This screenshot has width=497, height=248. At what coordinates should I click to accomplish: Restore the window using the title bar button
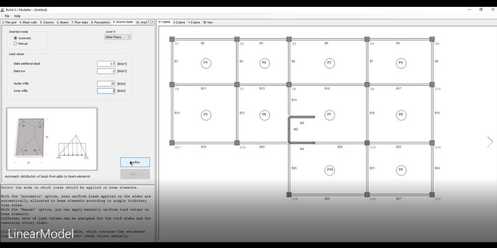pyautogui.click(x=481, y=10)
